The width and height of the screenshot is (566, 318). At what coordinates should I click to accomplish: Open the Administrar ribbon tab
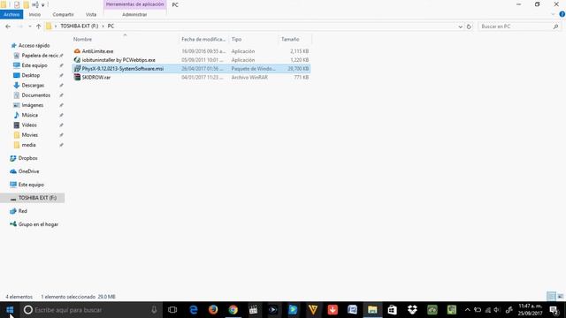(134, 14)
